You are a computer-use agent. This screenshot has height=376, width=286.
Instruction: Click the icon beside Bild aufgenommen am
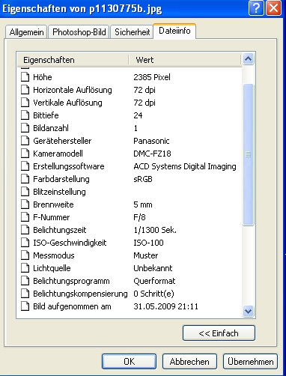(25, 306)
